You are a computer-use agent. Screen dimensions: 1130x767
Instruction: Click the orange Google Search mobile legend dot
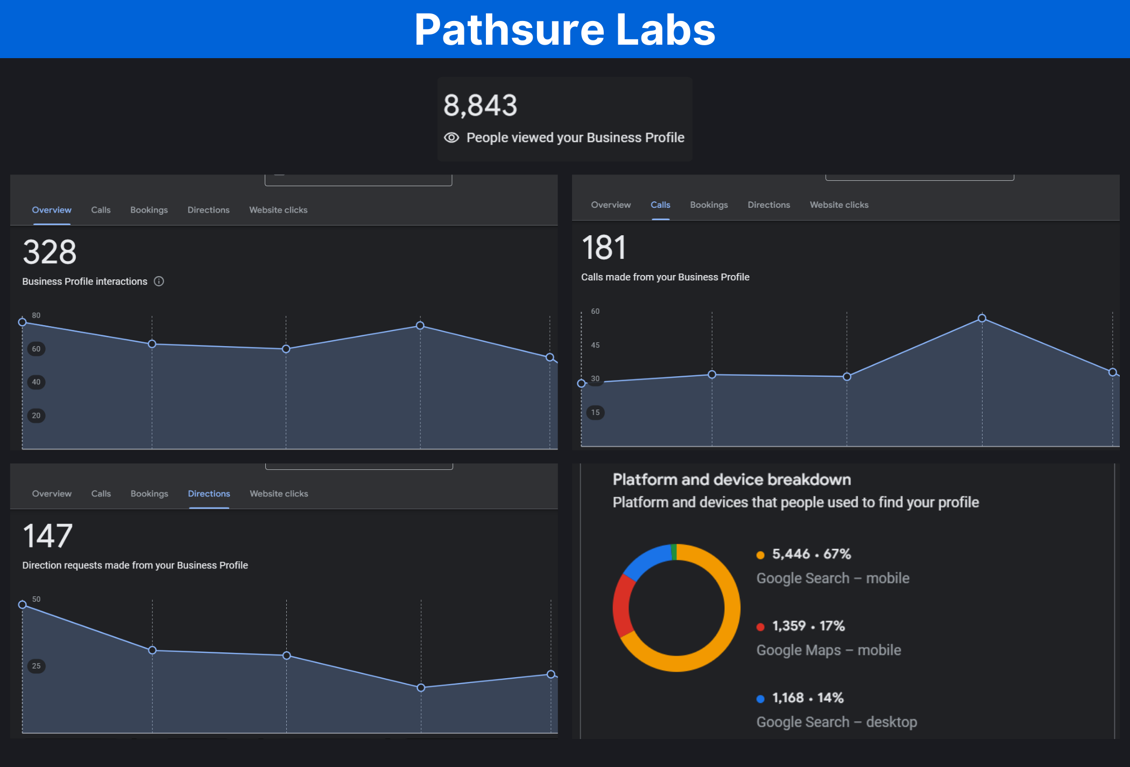[760, 555]
